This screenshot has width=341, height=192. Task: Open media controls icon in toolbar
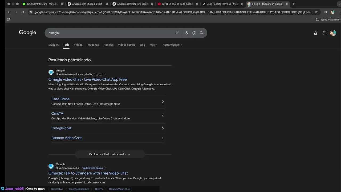pyautogui.click(x=326, y=12)
